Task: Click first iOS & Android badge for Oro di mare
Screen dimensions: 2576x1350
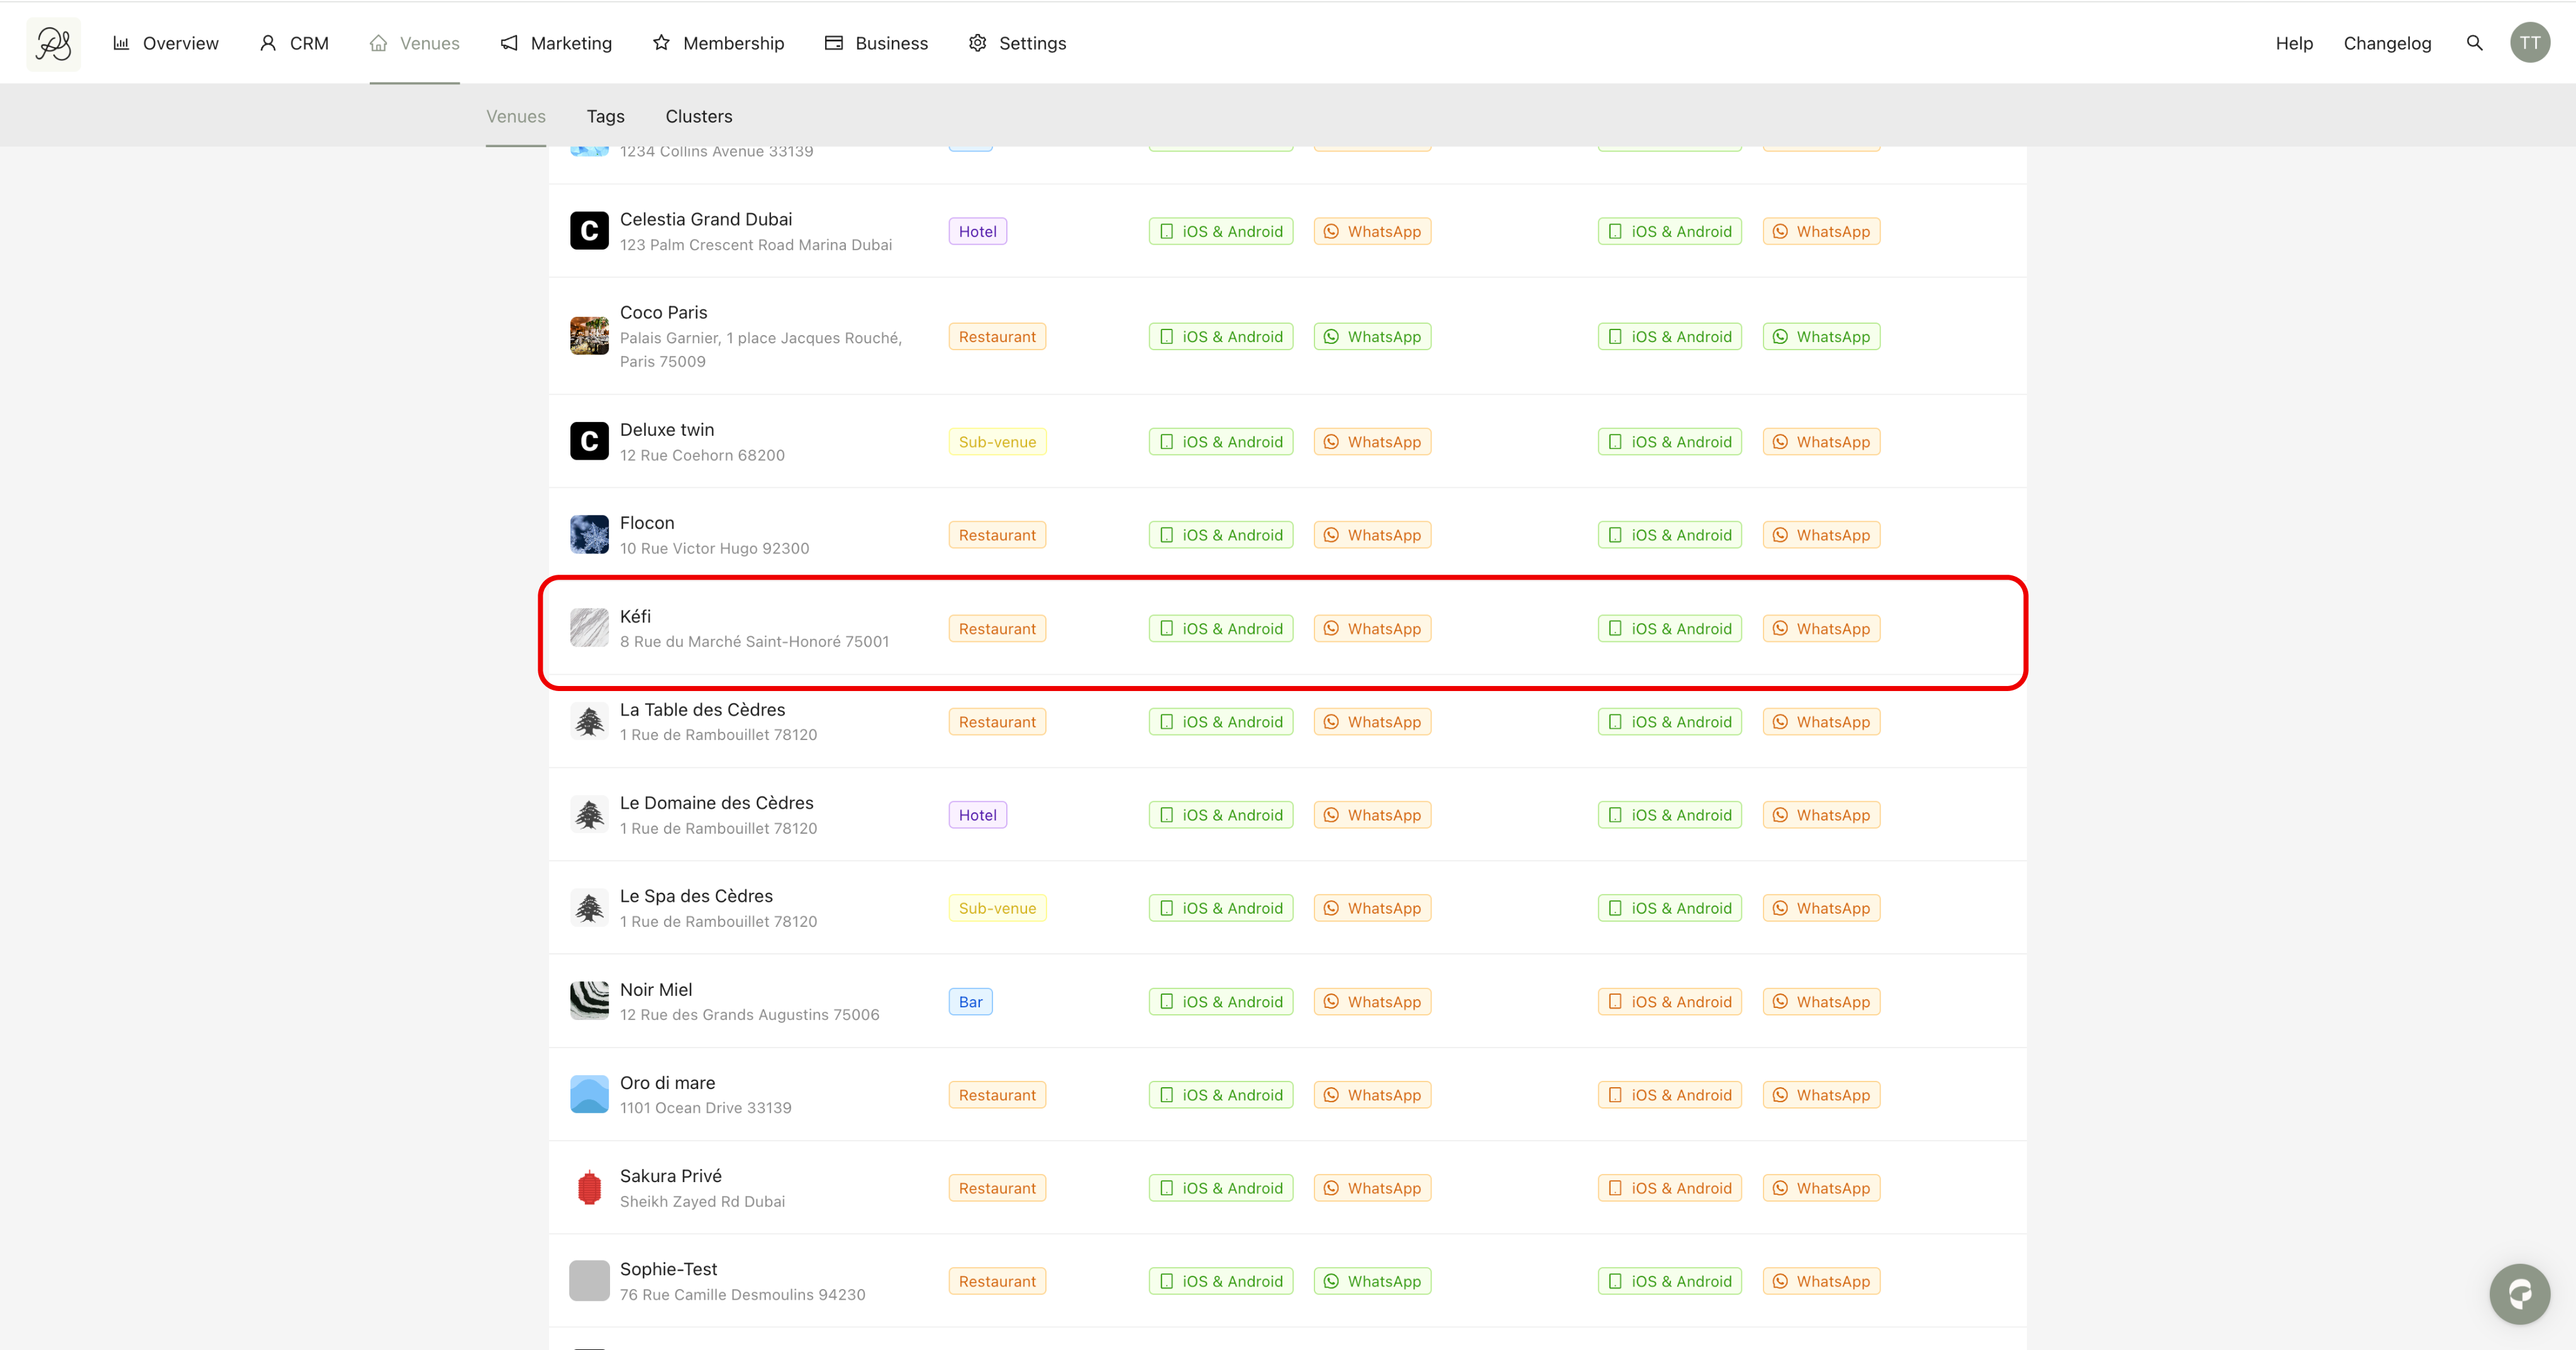Action: [1220, 1095]
